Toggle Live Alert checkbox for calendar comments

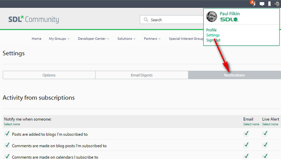[265, 156]
